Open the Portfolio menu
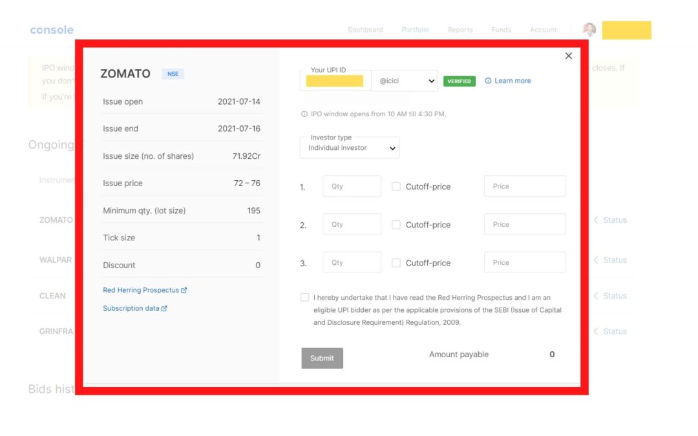Image resolution: width=698 pixels, height=436 pixels. tap(415, 30)
